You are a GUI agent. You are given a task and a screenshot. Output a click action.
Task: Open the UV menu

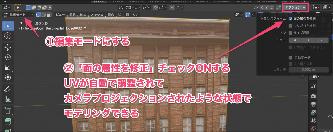pyautogui.click(x=135, y=15)
